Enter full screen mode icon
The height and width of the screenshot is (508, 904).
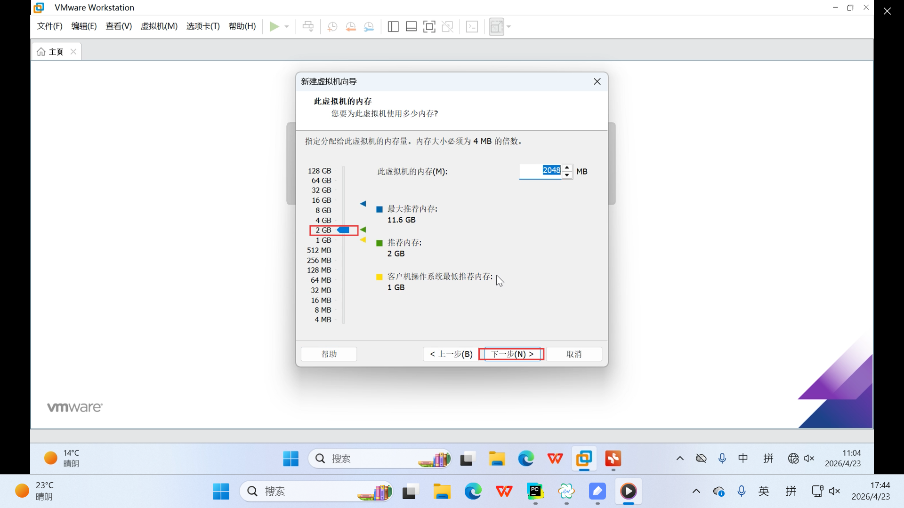[x=429, y=27]
